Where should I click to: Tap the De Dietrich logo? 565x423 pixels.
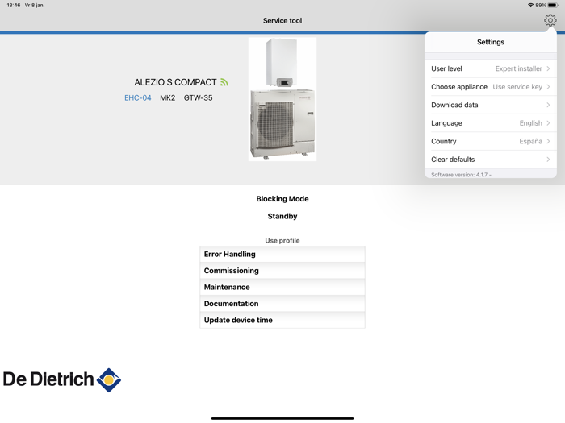tap(62, 379)
